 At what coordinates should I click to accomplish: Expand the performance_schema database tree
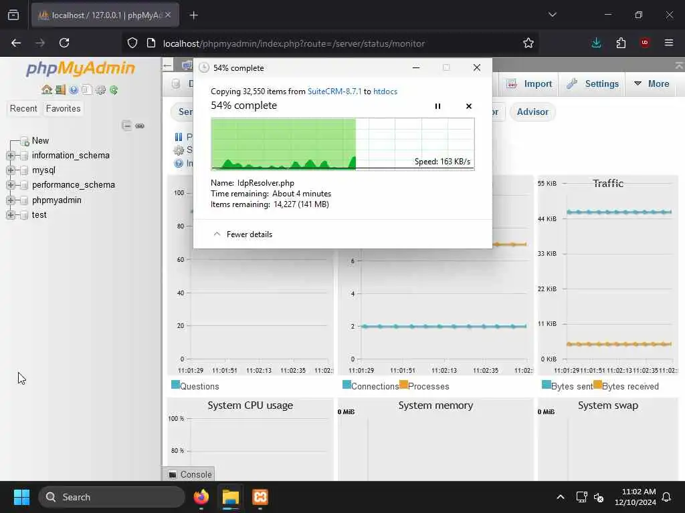coord(11,186)
